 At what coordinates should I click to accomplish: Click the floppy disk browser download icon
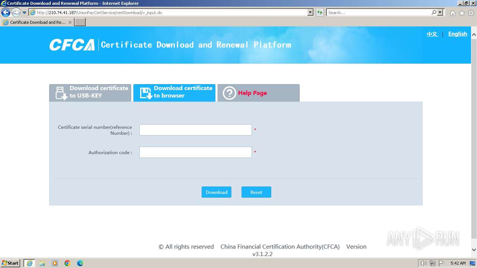(x=146, y=93)
